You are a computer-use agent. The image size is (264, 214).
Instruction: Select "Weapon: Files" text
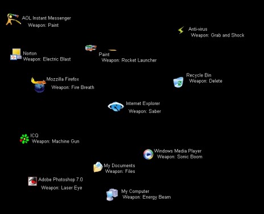[x=120, y=171]
